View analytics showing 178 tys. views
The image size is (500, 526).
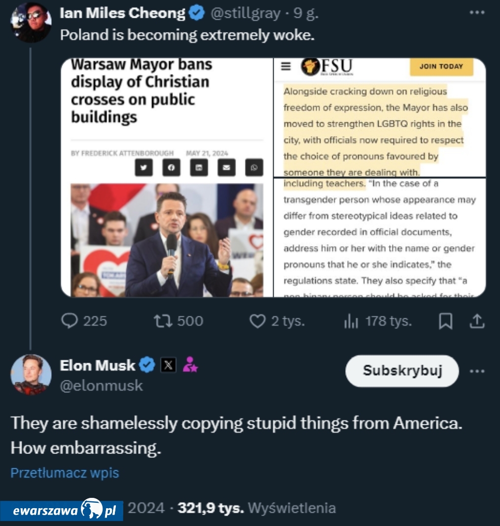pos(351,322)
